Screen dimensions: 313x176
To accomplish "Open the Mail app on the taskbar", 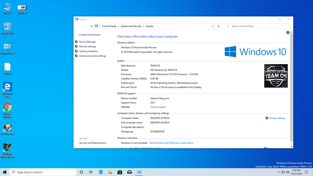I will coord(129,172).
